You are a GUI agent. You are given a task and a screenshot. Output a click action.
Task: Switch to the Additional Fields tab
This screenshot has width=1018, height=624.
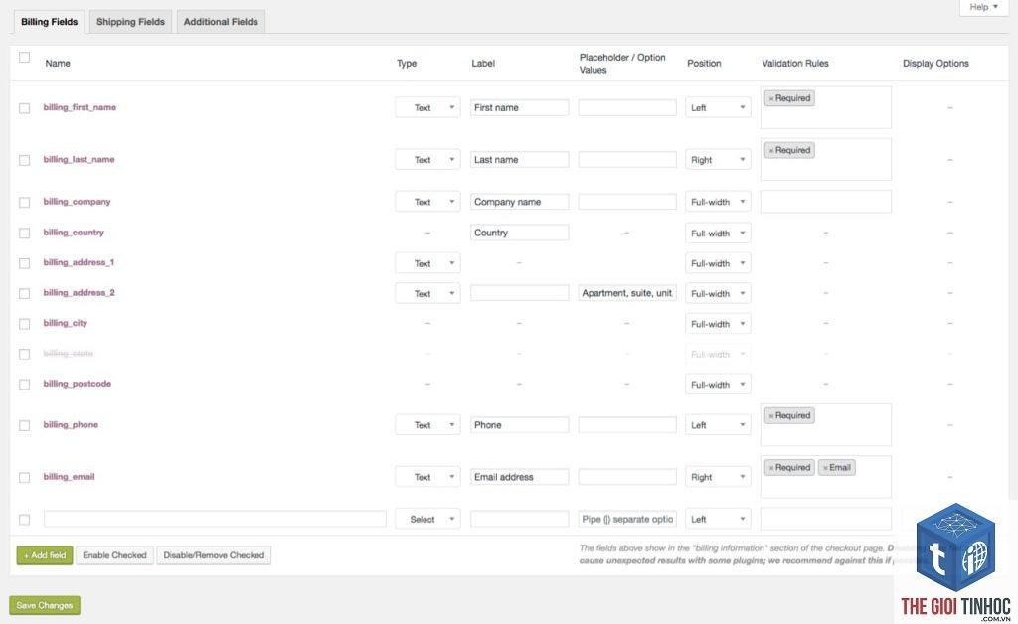[221, 22]
